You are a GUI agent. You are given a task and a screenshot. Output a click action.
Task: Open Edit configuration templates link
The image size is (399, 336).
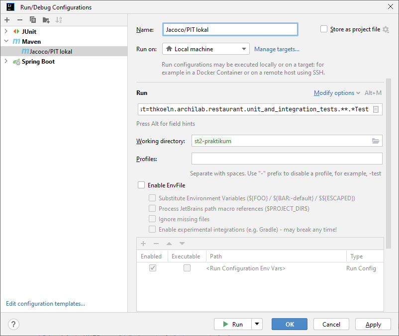click(x=46, y=304)
